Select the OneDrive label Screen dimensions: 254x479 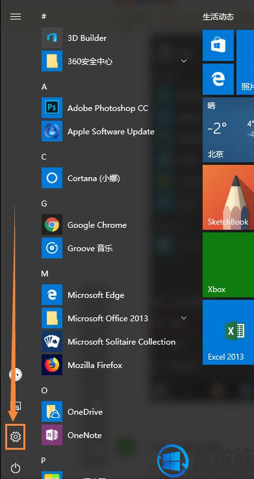85,411
